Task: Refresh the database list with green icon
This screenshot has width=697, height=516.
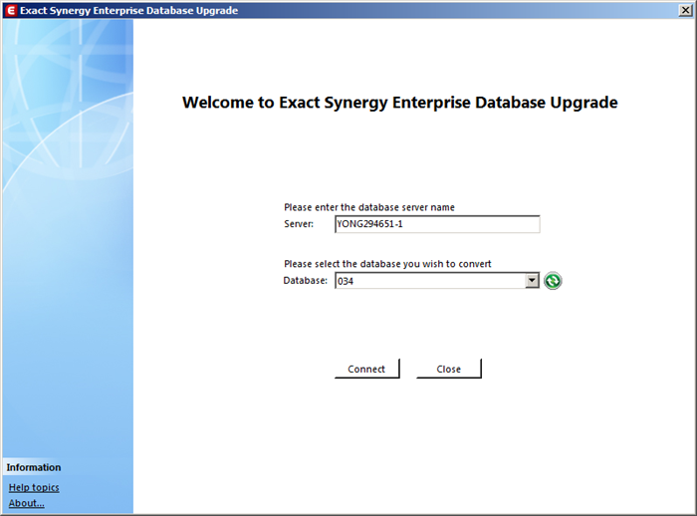Action: point(553,281)
